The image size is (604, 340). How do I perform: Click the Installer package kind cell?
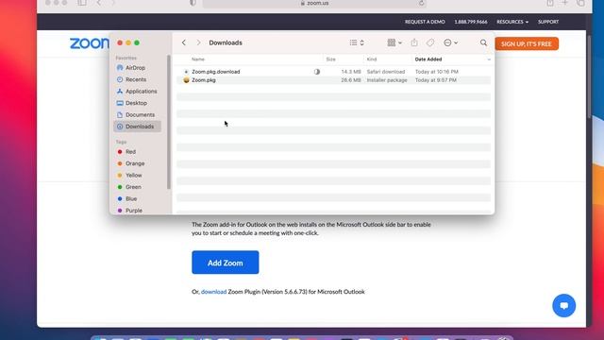387,80
